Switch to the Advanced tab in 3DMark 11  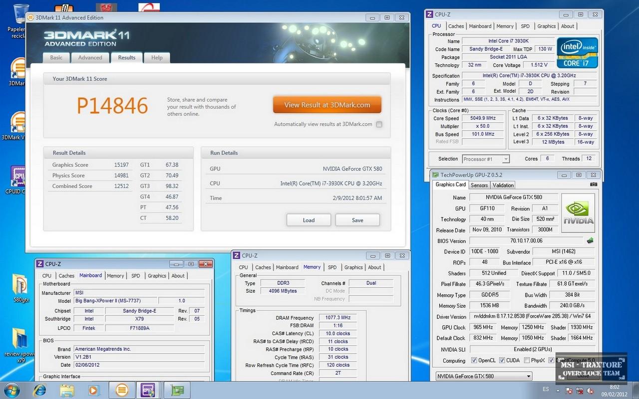(x=90, y=58)
